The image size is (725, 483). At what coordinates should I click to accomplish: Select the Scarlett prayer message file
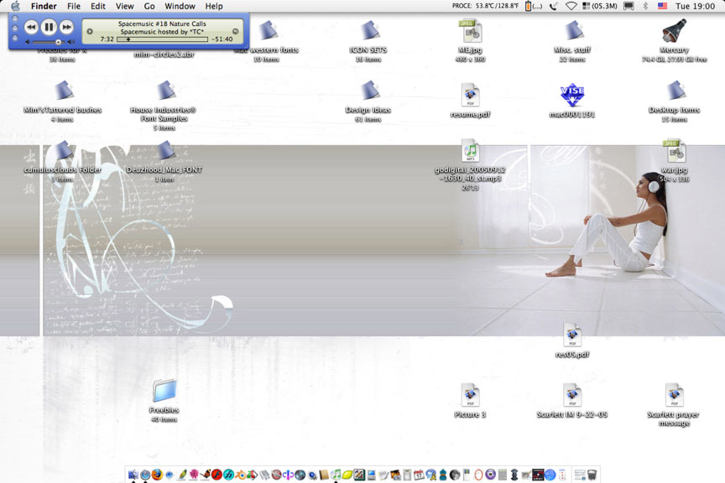pos(674,395)
